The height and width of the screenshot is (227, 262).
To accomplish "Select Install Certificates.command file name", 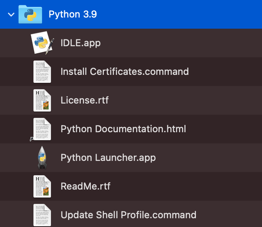I will tap(125, 72).
